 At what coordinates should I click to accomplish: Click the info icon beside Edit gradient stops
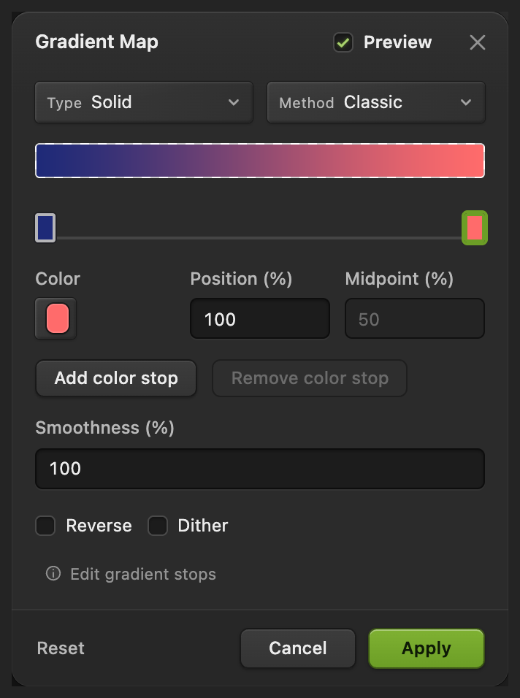[x=53, y=573]
